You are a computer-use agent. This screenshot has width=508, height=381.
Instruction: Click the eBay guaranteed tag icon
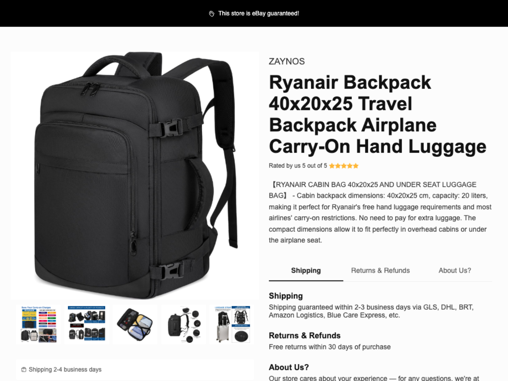point(212,14)
